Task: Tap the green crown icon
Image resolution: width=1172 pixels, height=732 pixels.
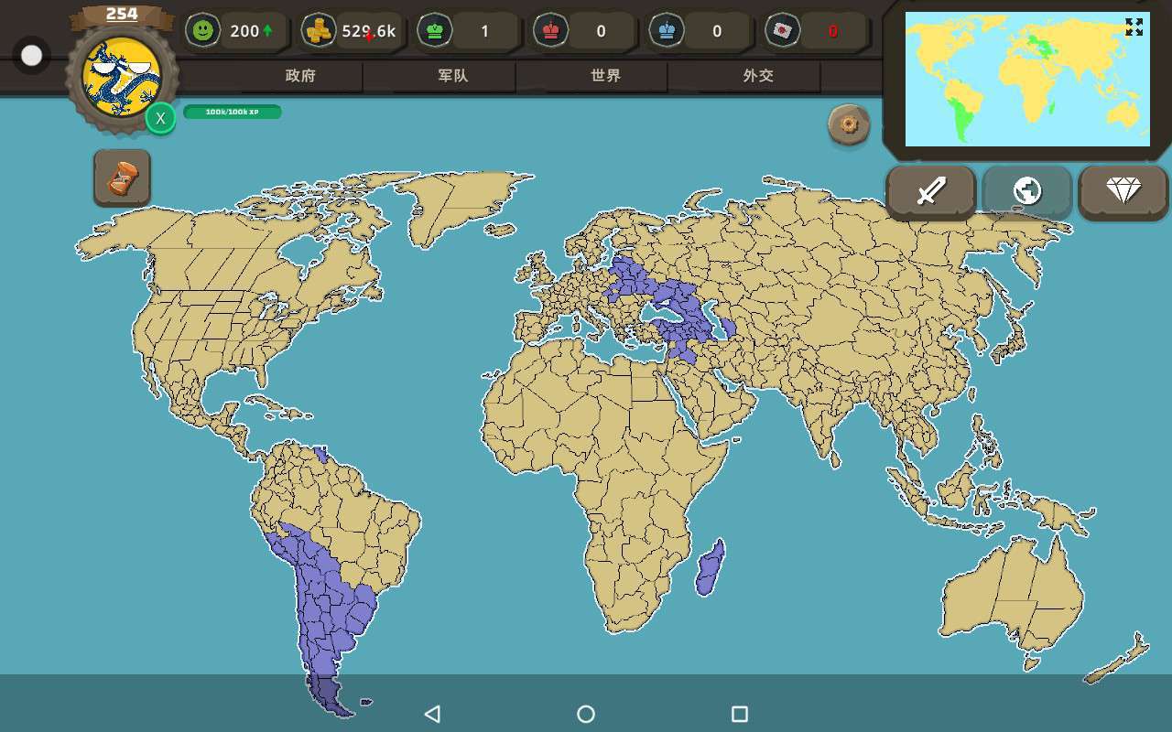Action: click(434, 30)
